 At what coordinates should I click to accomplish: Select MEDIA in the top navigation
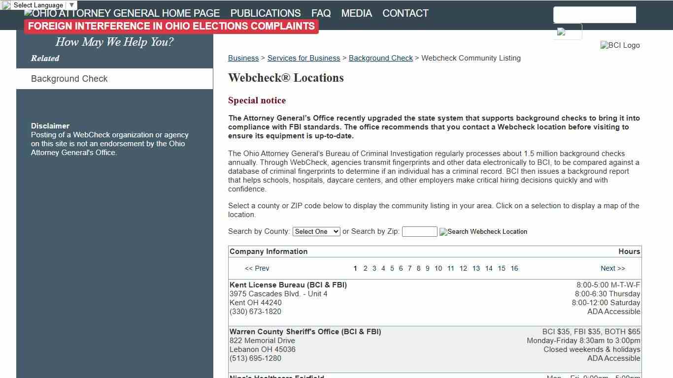(x=356, y=13)
